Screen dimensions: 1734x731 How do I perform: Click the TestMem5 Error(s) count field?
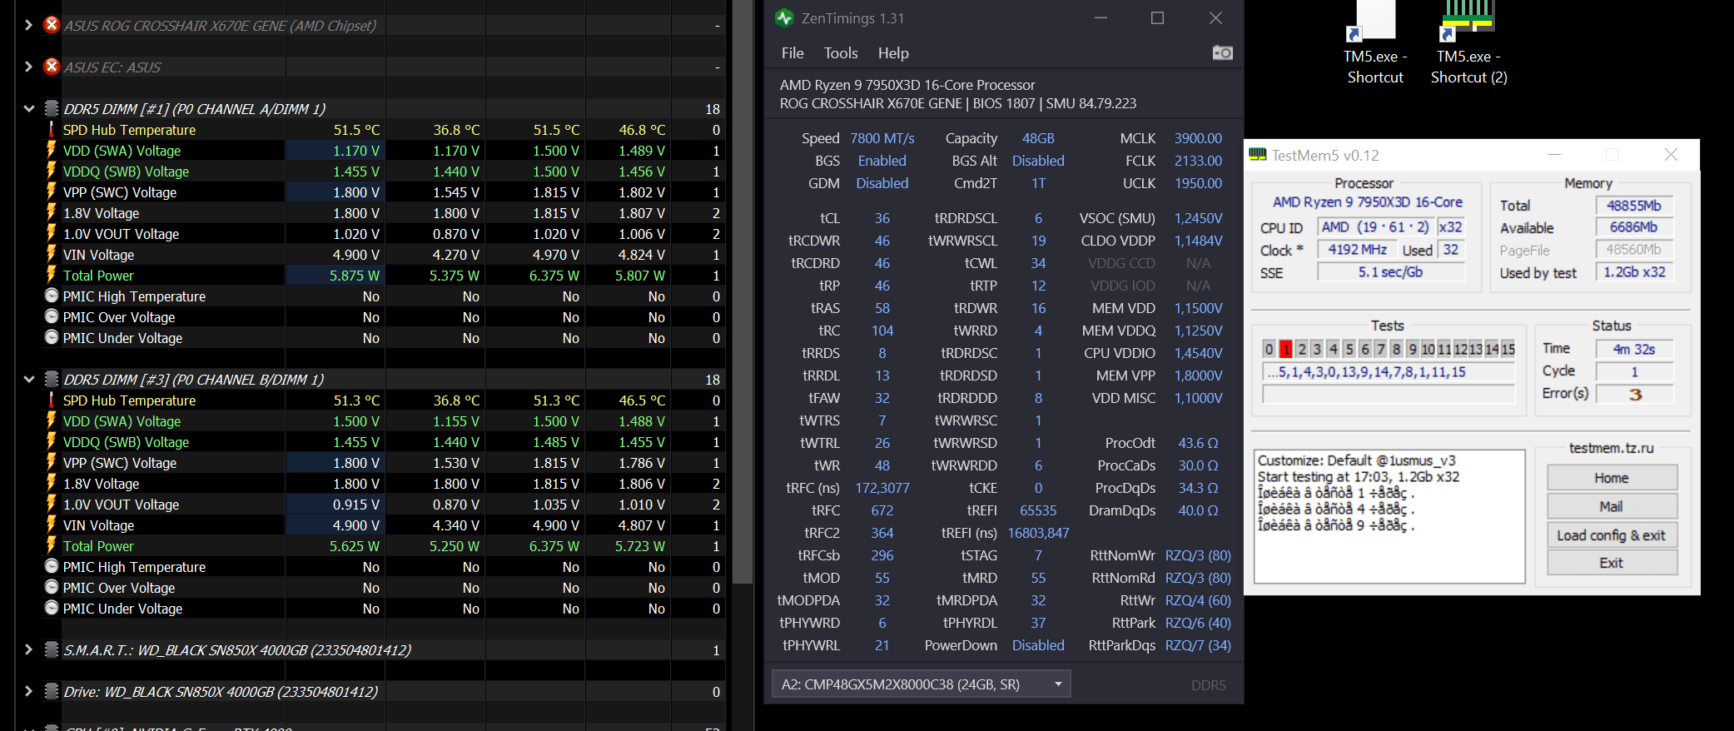[x=1634, y=394]
